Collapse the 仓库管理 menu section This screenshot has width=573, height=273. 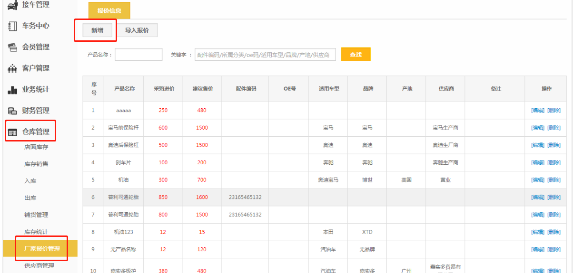36,132
